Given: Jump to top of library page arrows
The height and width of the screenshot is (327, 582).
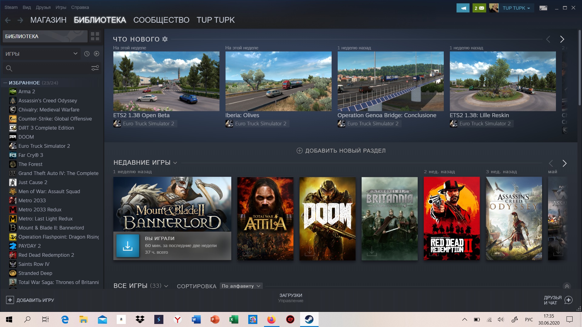Looking at the screenshot, I should (x=567, y=286).
